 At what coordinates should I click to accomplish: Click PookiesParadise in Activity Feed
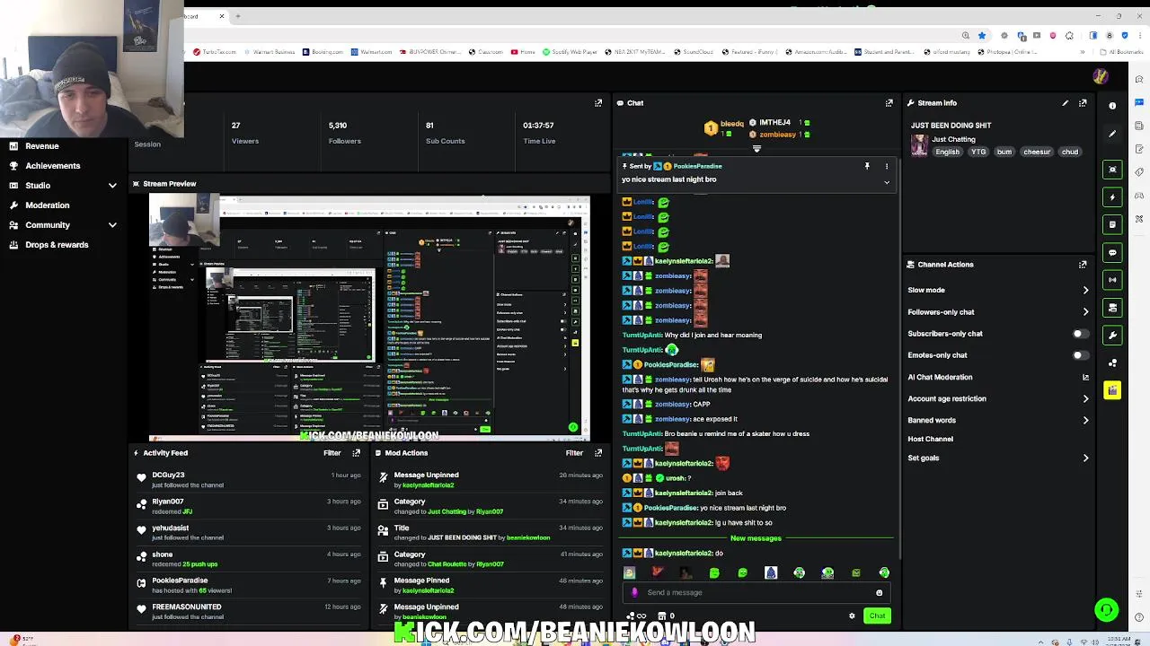[180, 581]
